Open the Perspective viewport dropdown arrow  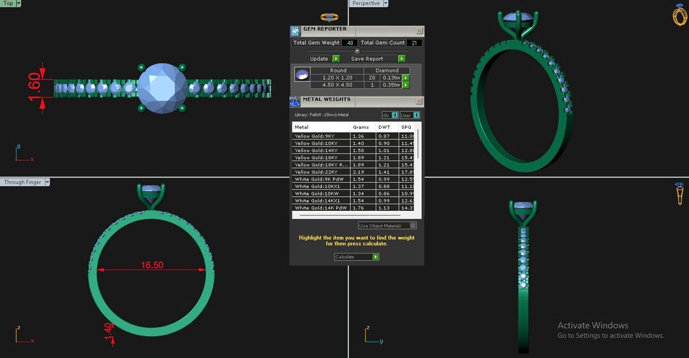tap(386, 3)
